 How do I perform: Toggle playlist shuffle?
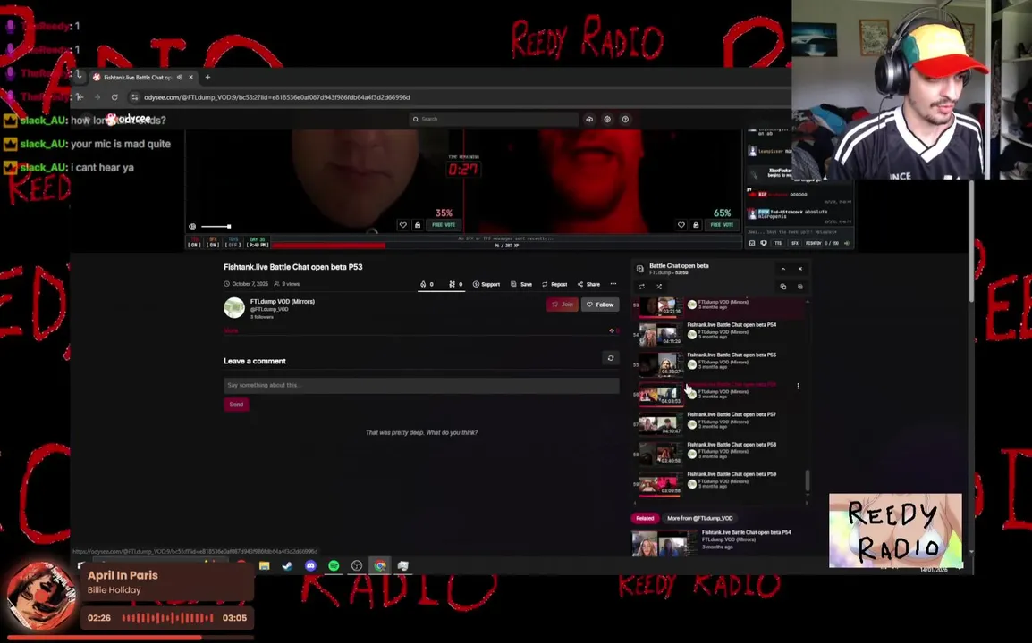point(659,287)
